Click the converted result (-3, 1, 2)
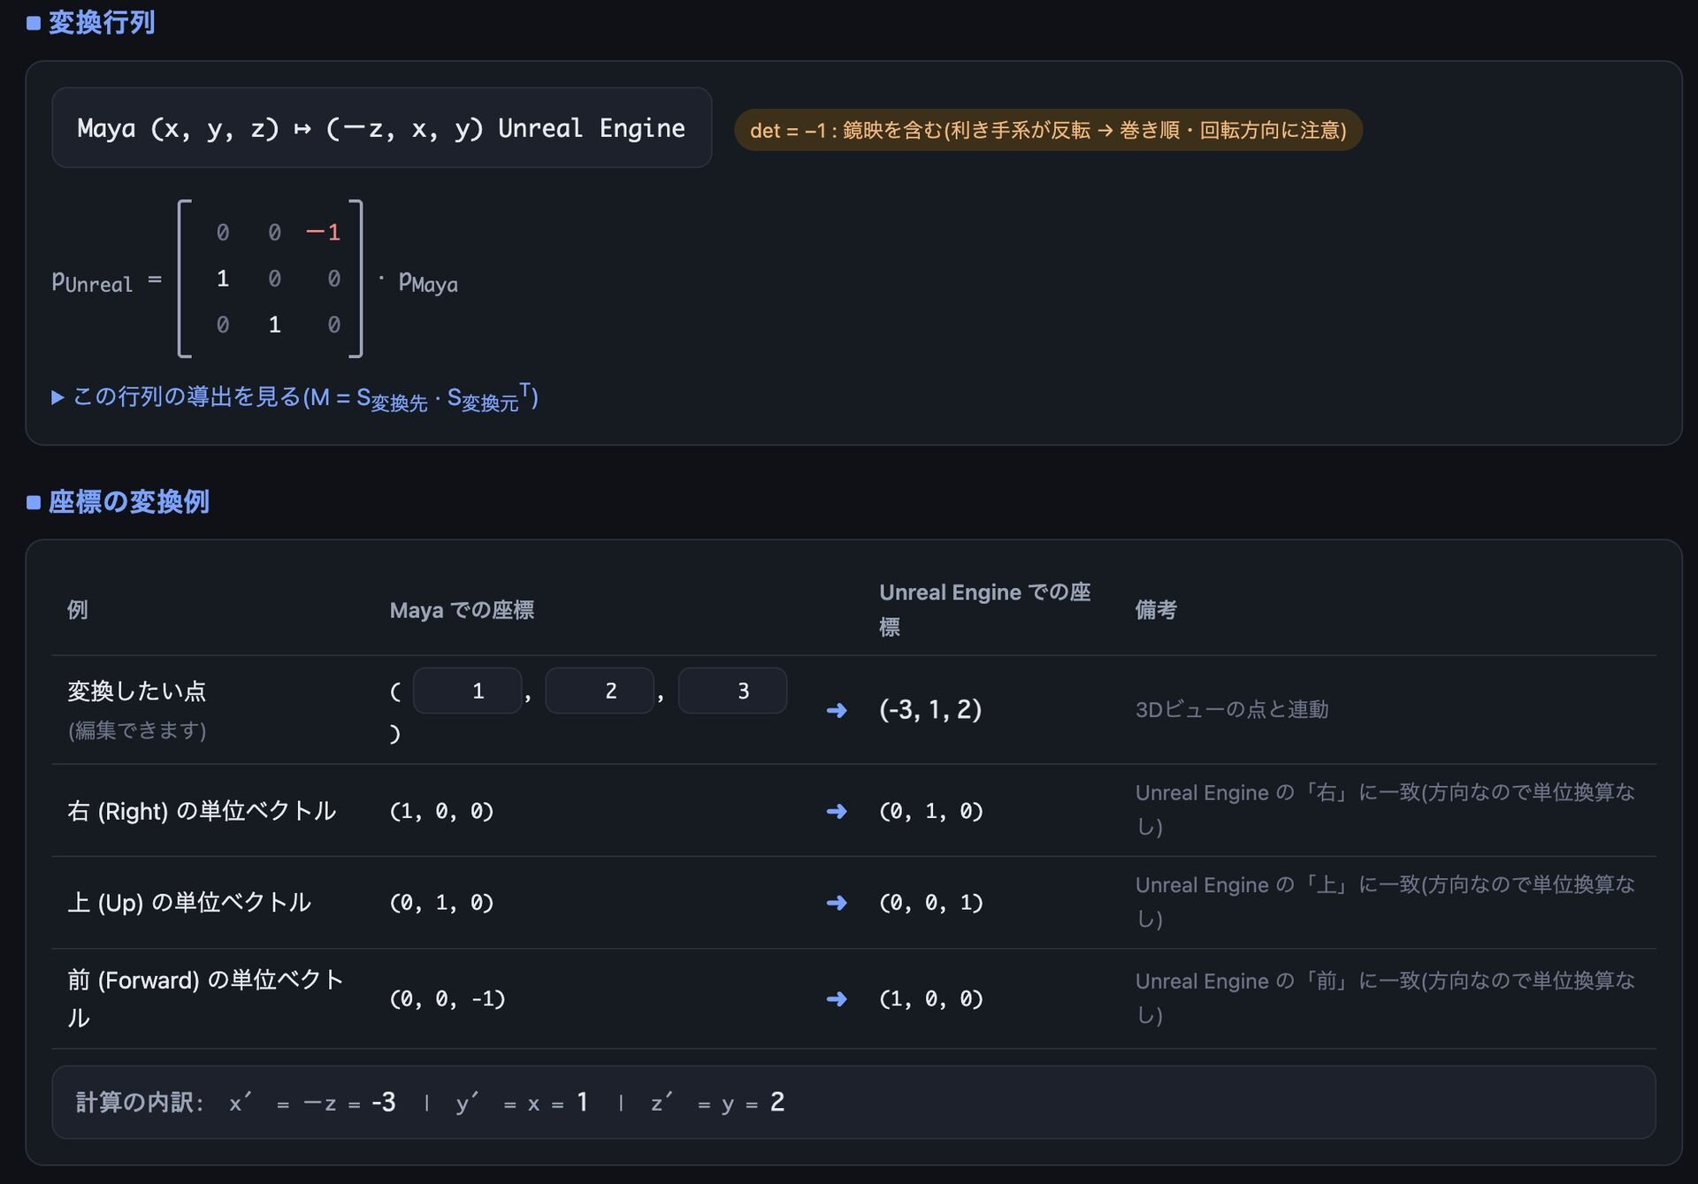Image resolution: width=1698 pixels, height=1184 pixels. (x=930, y=709)
